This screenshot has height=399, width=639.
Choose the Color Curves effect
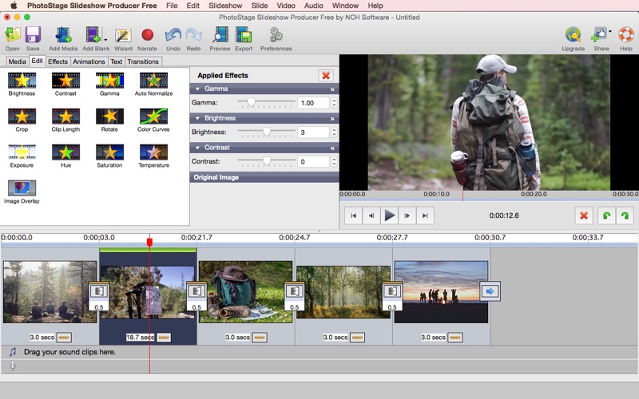click(153, 117)
